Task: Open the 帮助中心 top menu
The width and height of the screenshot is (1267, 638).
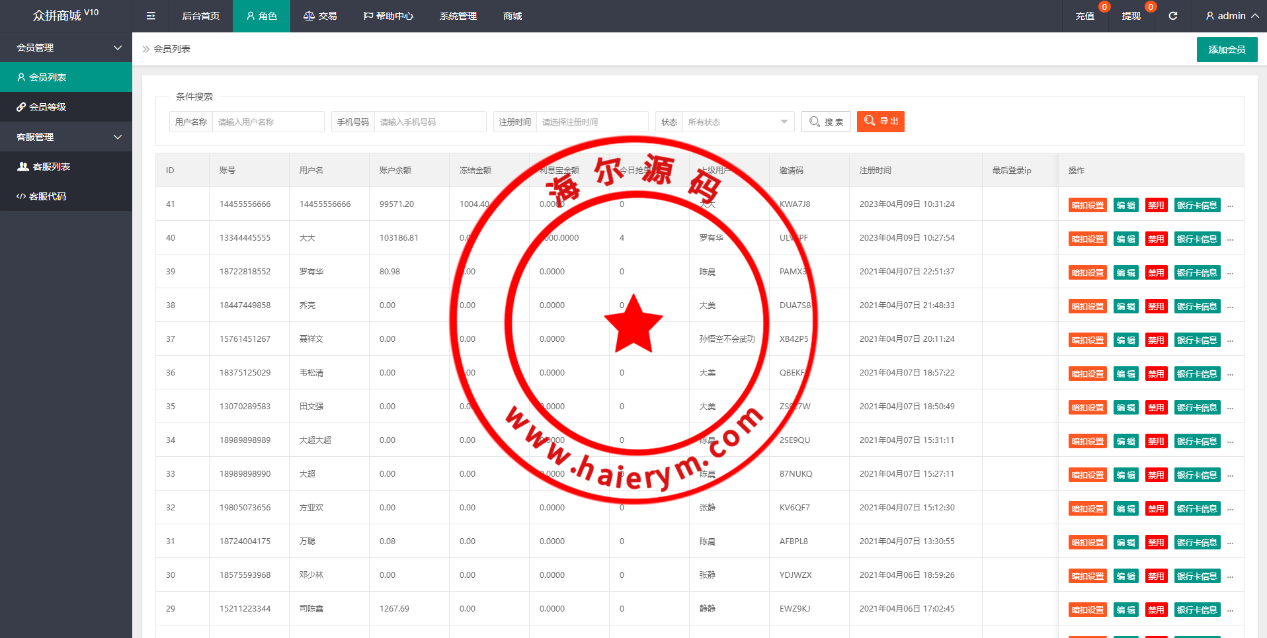Action: pyautogui.click(x=388, y=16)
